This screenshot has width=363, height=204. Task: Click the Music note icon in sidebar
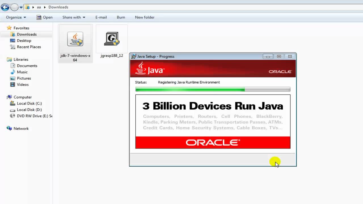click(12, 72)
